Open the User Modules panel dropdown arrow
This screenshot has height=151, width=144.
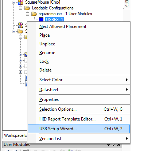tap(108, 145)
